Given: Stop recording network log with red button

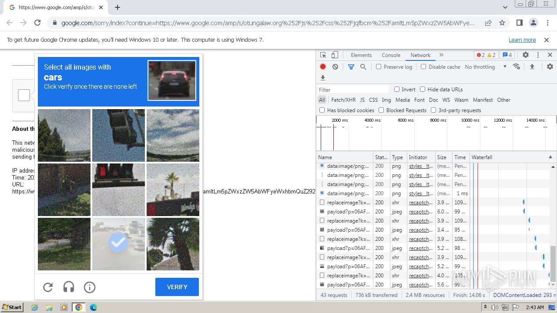Looking at the screenshot, I should point(323,67).
